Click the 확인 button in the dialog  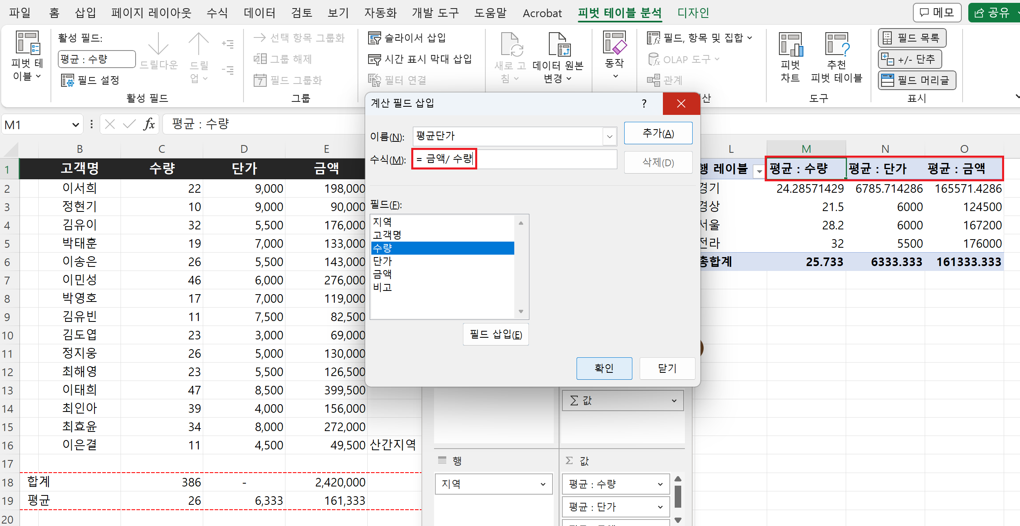(604, 368)
